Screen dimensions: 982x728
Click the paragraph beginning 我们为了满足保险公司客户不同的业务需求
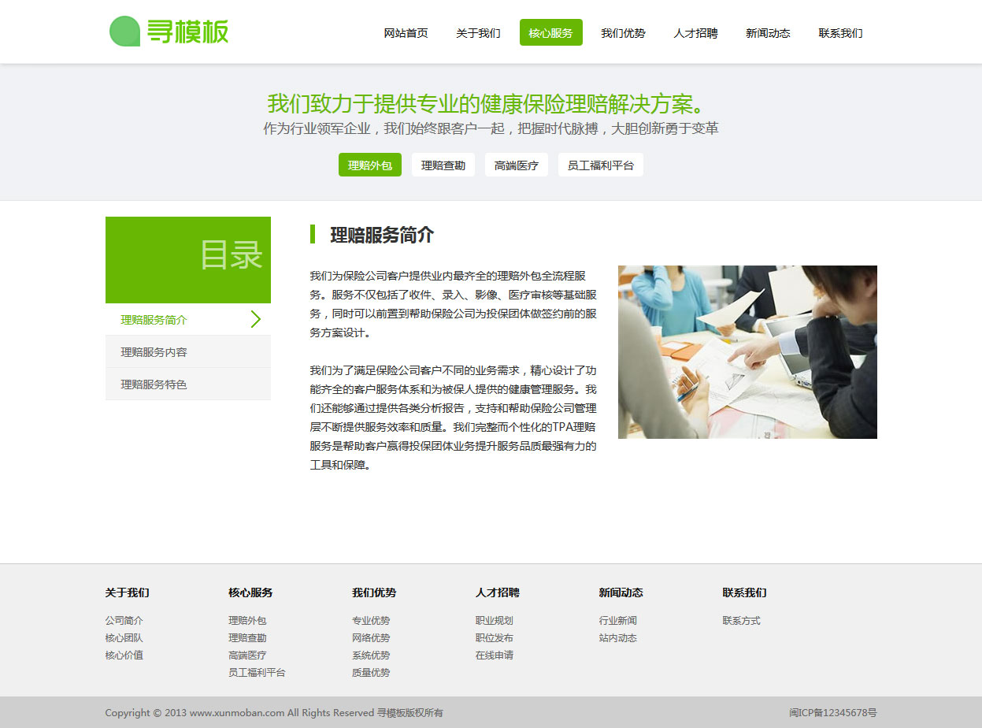point(454,418)
